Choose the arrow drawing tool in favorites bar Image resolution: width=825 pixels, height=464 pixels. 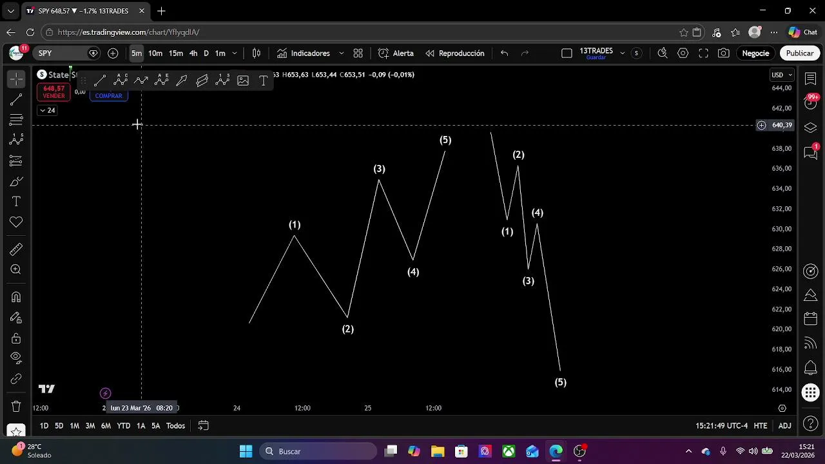(x=182, y=81)
